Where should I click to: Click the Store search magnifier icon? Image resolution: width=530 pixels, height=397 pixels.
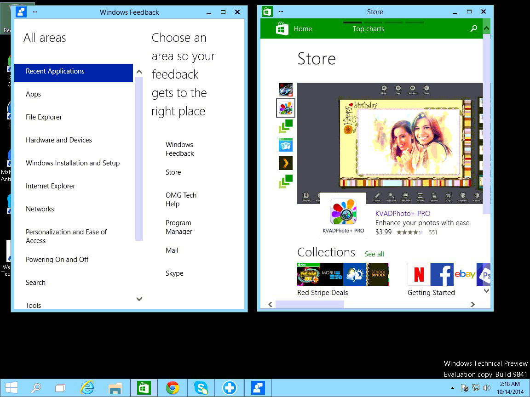click(x=473, y=29)
